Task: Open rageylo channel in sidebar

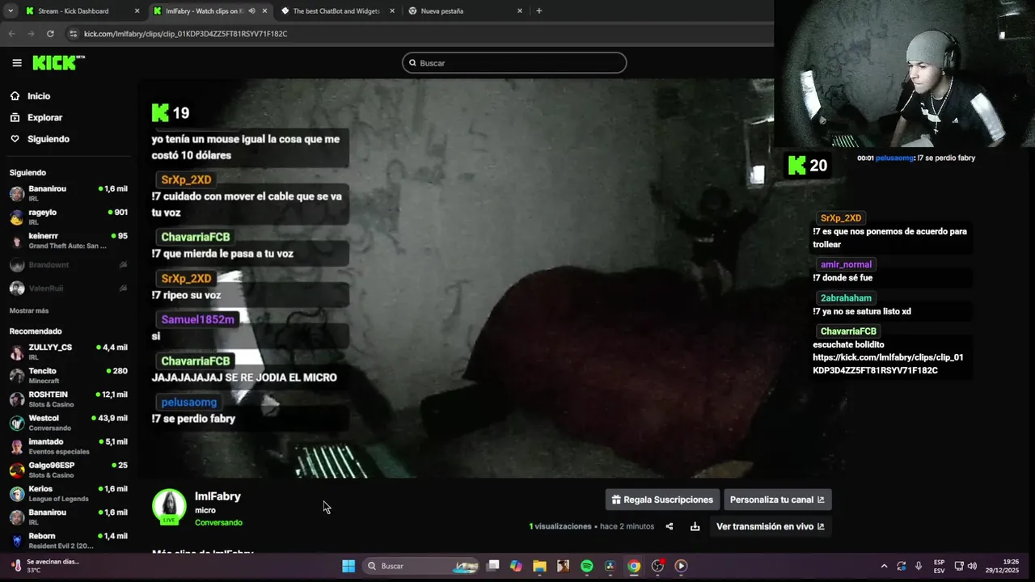Action: (69, 217)
